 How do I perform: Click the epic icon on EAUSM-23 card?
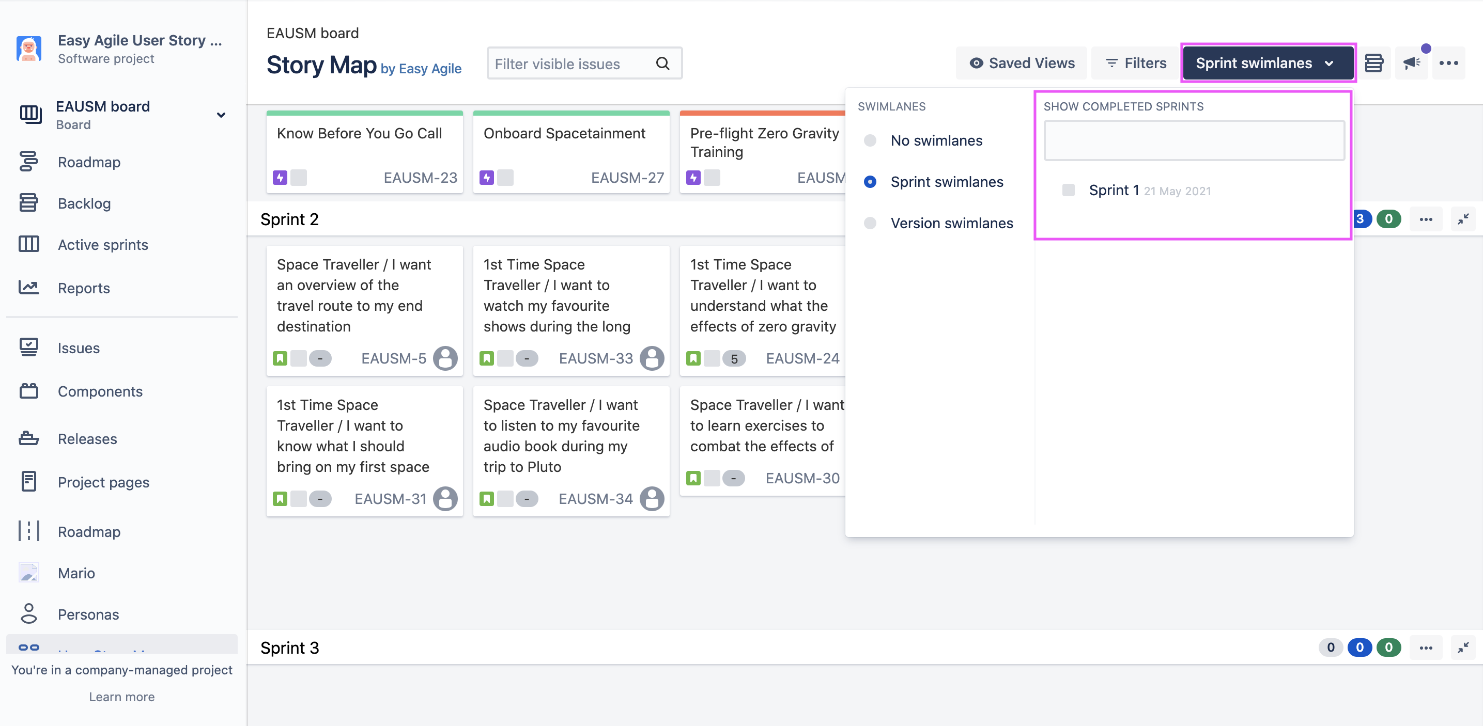coord(280,178)
